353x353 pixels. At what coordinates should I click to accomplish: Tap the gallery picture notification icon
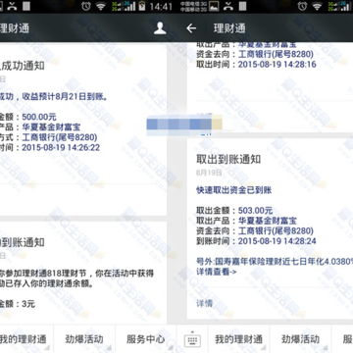214,6
